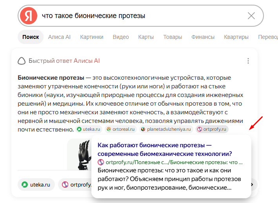Open the link Как работают бионические протезы
278x203 pixels.
tap(165, 149)
